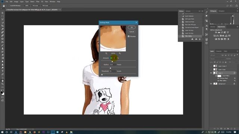Screen dimensions: 239x134
Task: Click OK in Unsharp Mask dialog
Action: click(x=132, y=27)
